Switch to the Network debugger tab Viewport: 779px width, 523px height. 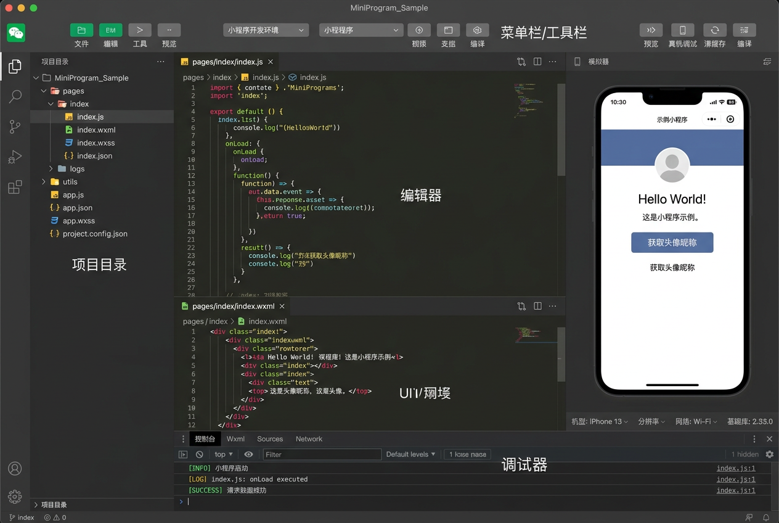pyautogui.click(x=309, y=439)
